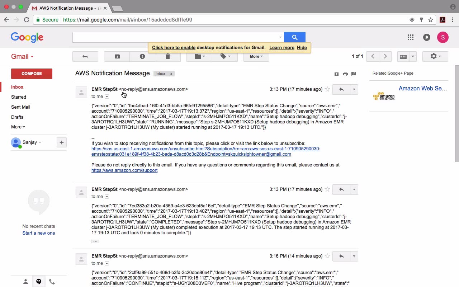This screenshot has width=459, height=287.
Task: Go to the newer conversation arrow
Action: [373, 56]
